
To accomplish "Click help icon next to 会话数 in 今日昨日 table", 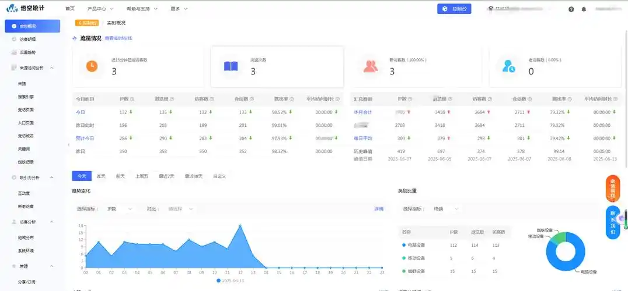I will click(252, 99).
